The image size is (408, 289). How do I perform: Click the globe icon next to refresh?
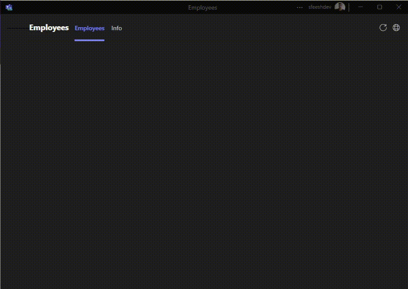(x=396, y=28)
